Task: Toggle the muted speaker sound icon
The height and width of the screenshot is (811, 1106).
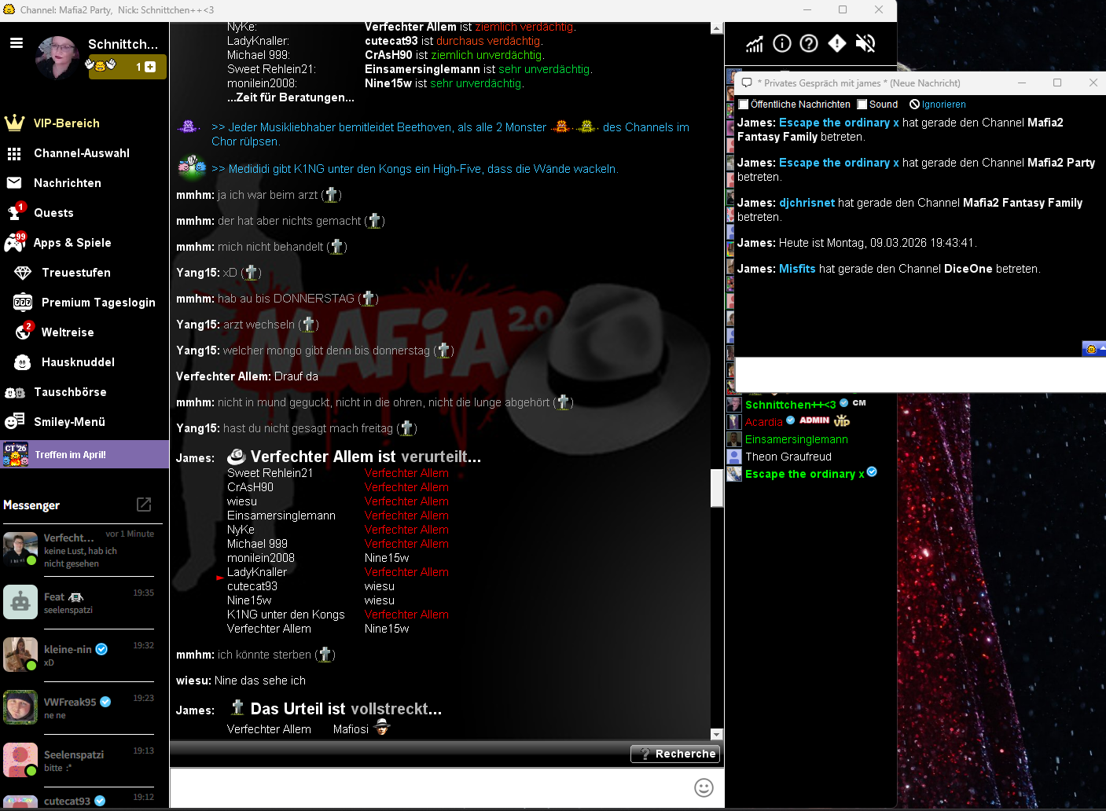Action: (x=865, y=44)
